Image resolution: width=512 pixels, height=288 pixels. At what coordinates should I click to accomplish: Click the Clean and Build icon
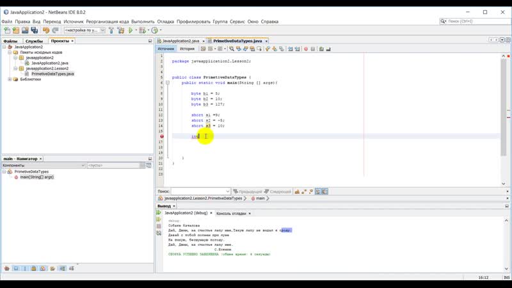121,30
